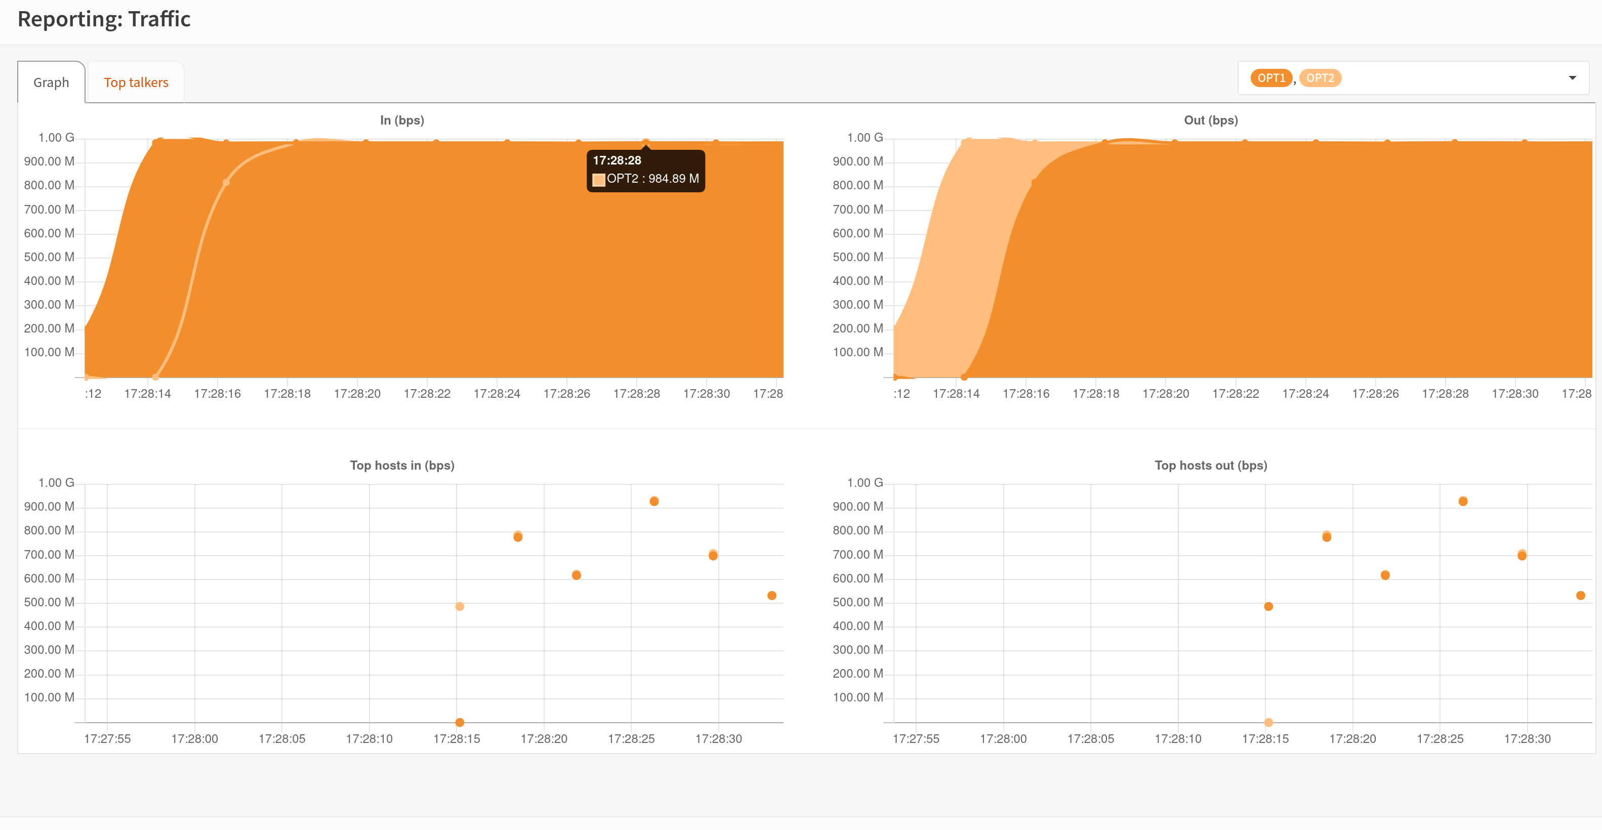Click Top hosts out point near 490 M
The height and width of the screenshot is (830, 1602).
click(1268, 606)
